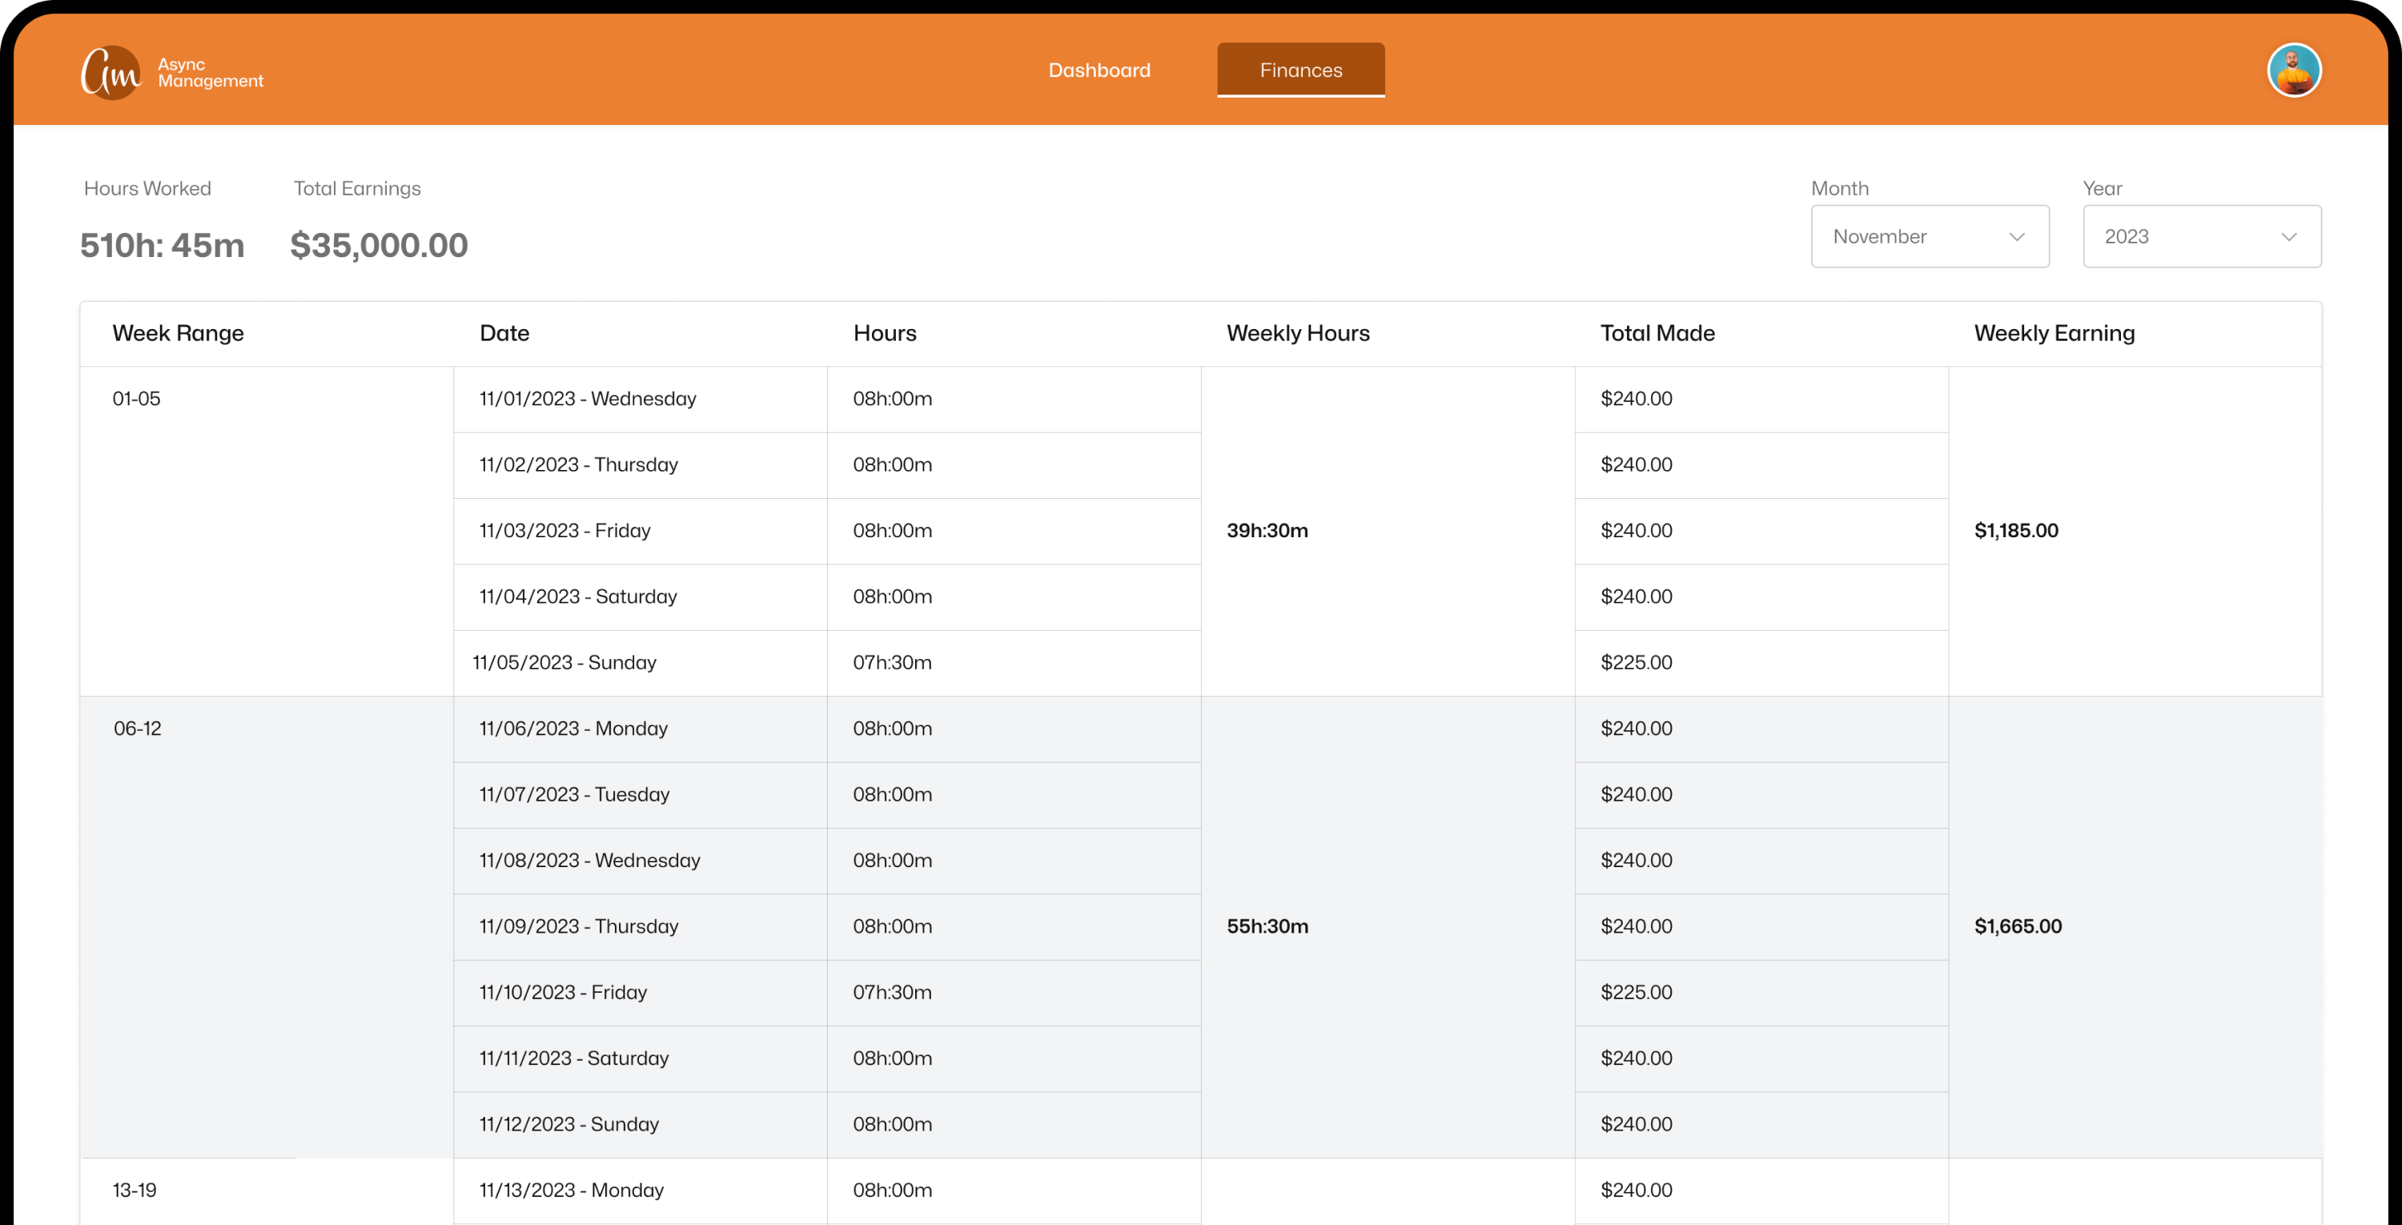
Task: Click the Hours Worked label
Action: click(147, 189)
